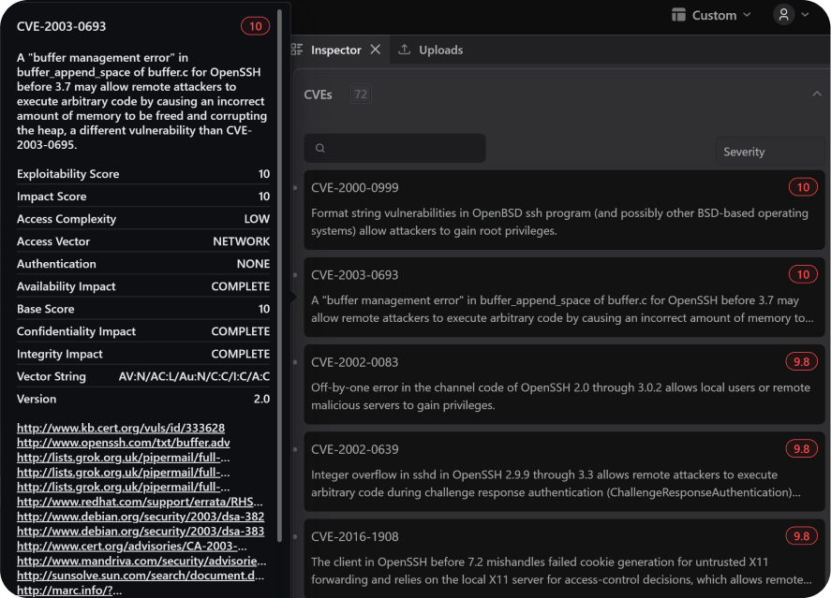Click the Access Complexity LOW value
Screen dimensions: 831x598
coord(257,219)
